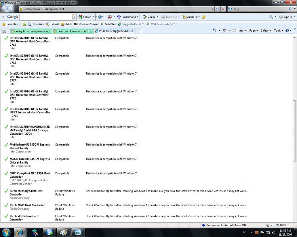
Task: Open the Subtitles favorite link
Action: tap(108, 24)
